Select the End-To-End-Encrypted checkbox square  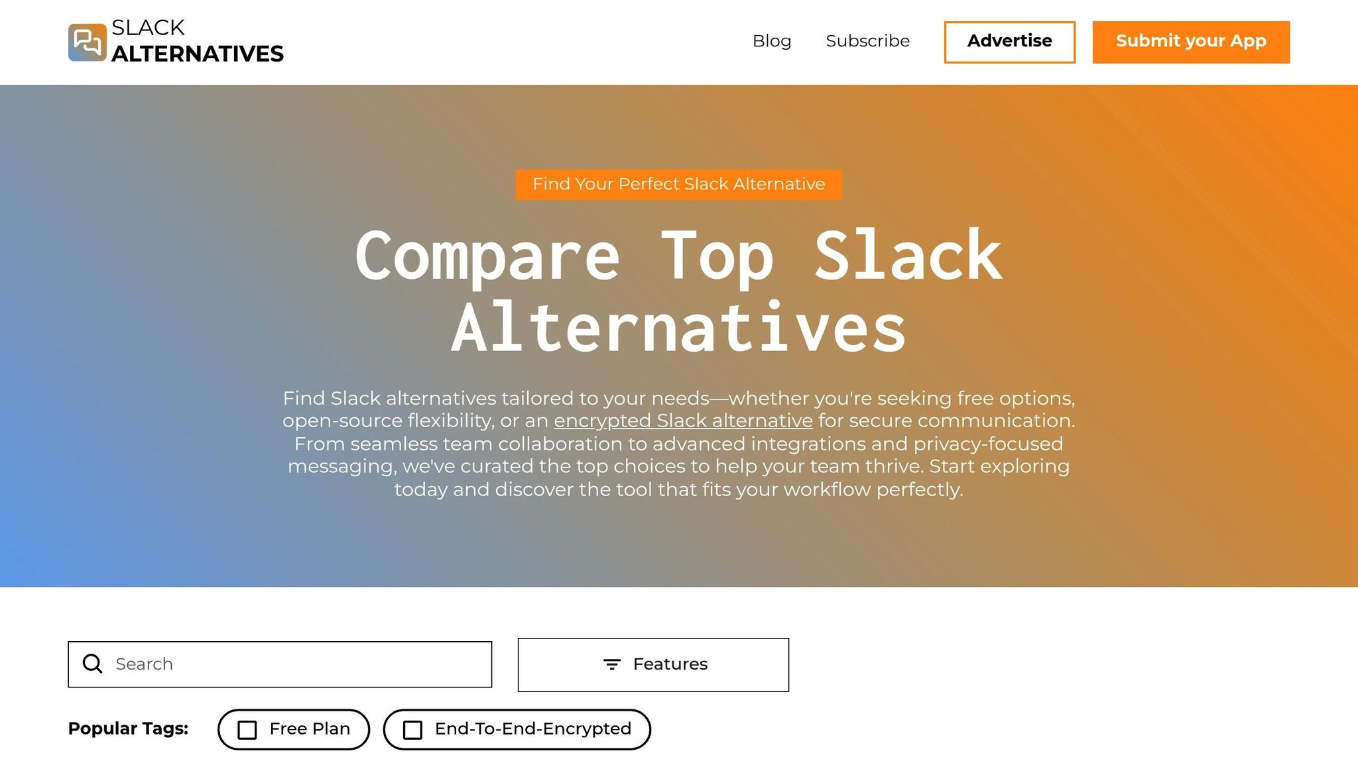413,729
